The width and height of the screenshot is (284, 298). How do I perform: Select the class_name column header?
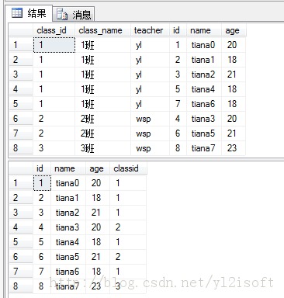(x=103, y=30)
